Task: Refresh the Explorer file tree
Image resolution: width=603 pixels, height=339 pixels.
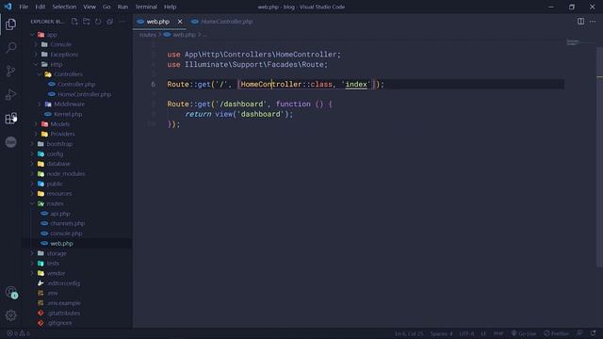Action: click(x=98, y=22)
